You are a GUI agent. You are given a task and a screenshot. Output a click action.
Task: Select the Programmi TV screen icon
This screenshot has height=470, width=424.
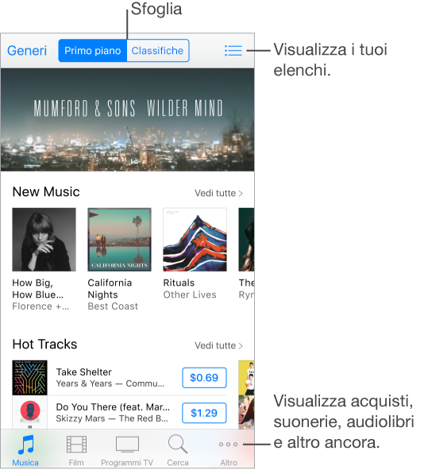[x=127, y=445]
